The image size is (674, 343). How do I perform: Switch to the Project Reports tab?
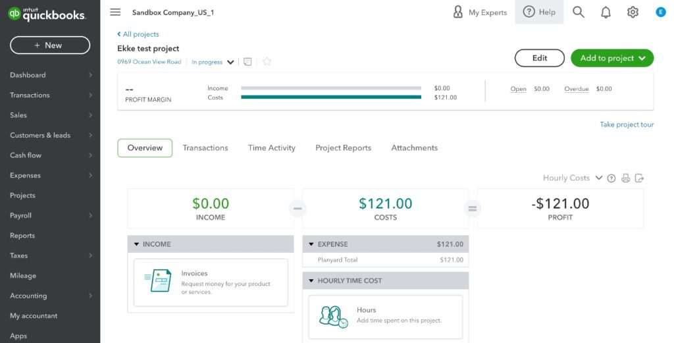point(344,148)
